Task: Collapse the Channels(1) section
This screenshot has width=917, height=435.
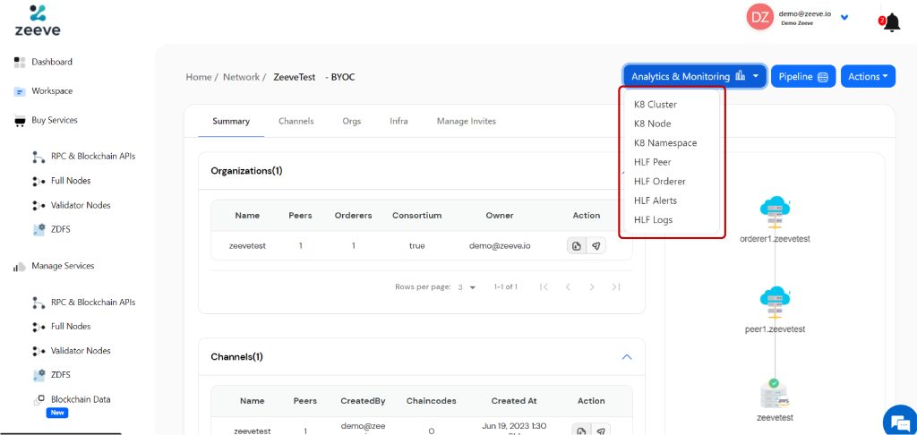Action: point(626,356)
